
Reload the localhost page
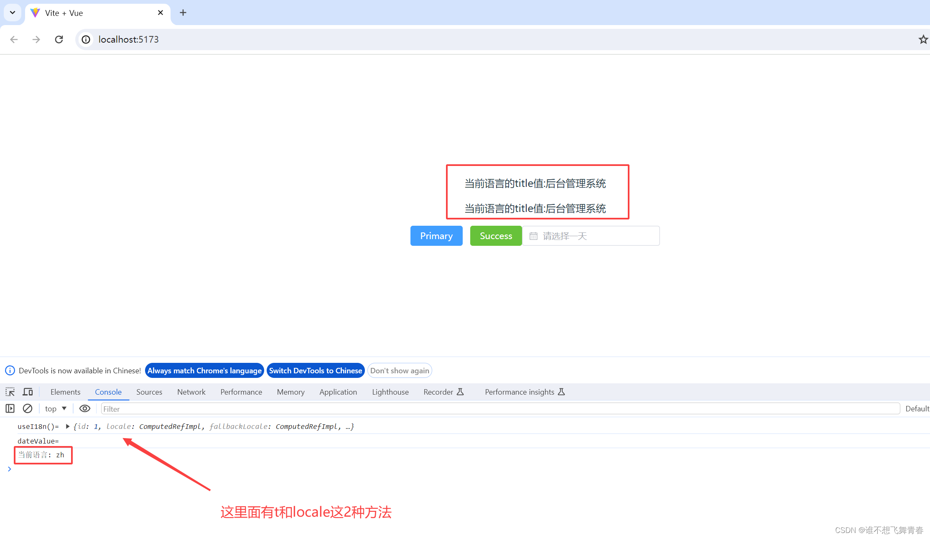pos(59,39)
